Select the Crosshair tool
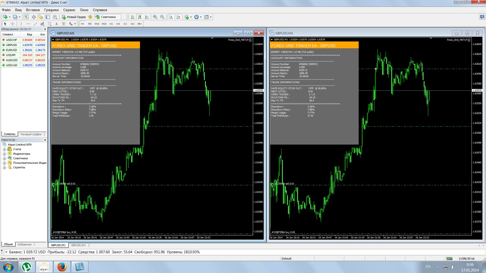Image resolution: width=486 pixels, height=273 pixels. 13,24
